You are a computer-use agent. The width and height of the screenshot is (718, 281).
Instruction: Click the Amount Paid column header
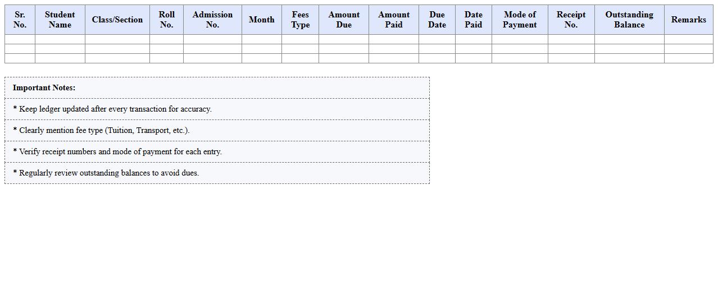(x=393, y=20)
